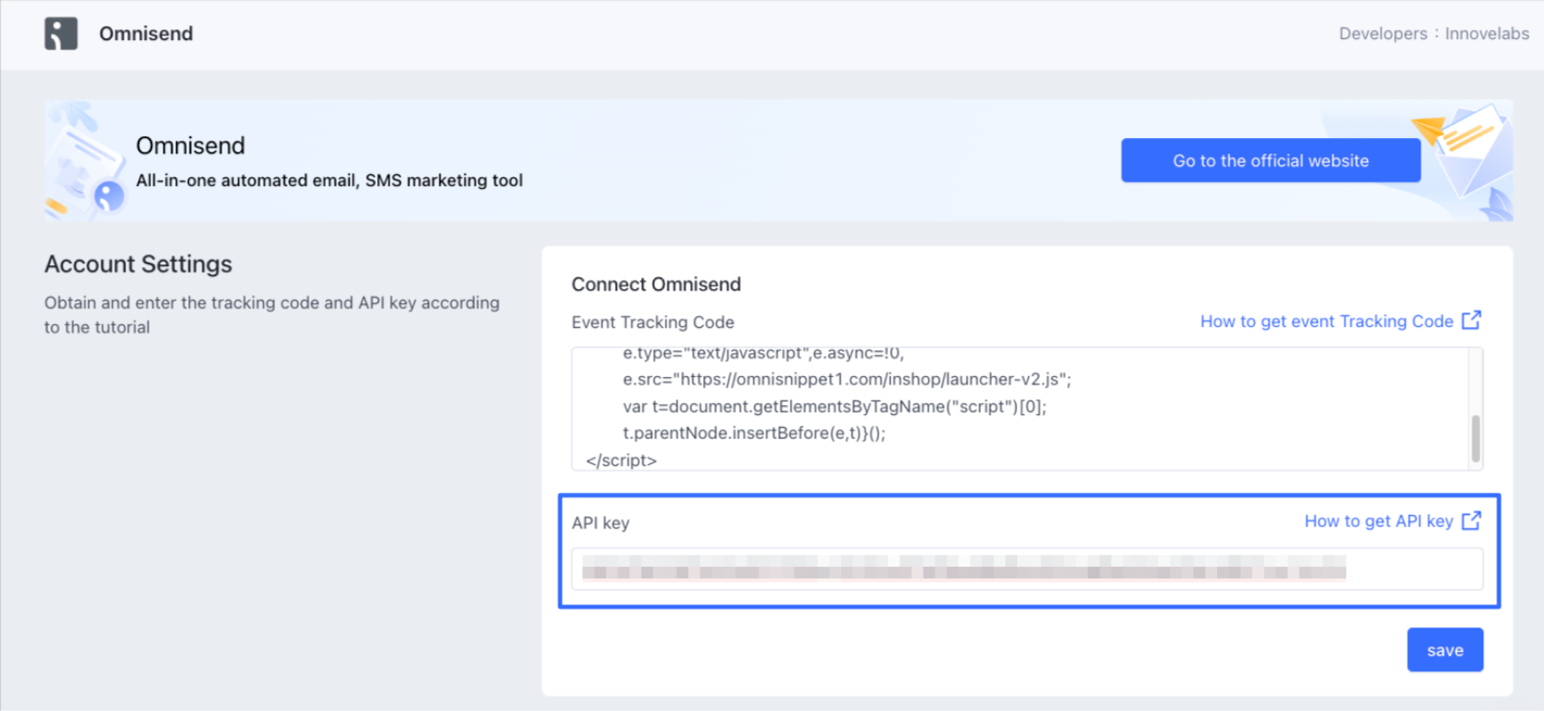Open external link icon beside API key help
This screenshot has height=711, width=1544.
tap(1471, 521)
